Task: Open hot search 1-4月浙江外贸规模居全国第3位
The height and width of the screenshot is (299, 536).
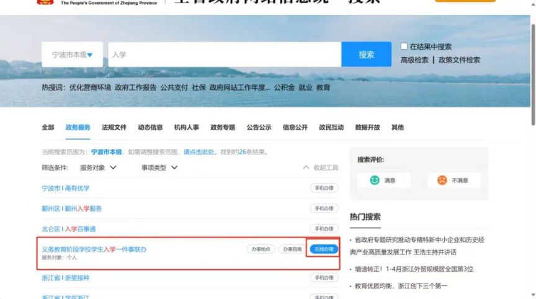Action: point(414,269)
